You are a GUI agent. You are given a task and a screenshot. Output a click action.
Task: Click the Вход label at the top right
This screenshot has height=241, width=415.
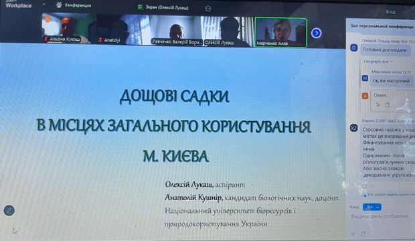pyautogui.click(x=390, y=12)
